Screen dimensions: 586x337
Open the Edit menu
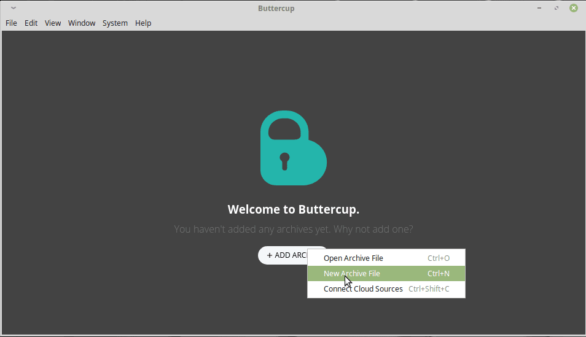point(31,23)
